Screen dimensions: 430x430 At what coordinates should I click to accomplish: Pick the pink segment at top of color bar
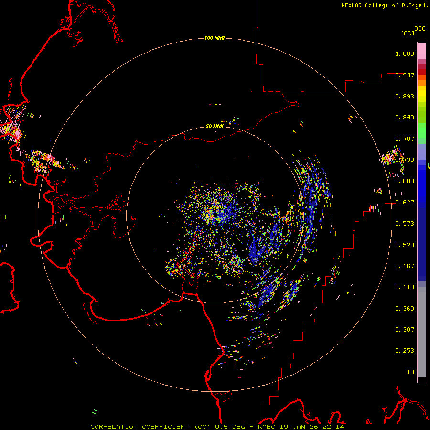tap(422, 51)
